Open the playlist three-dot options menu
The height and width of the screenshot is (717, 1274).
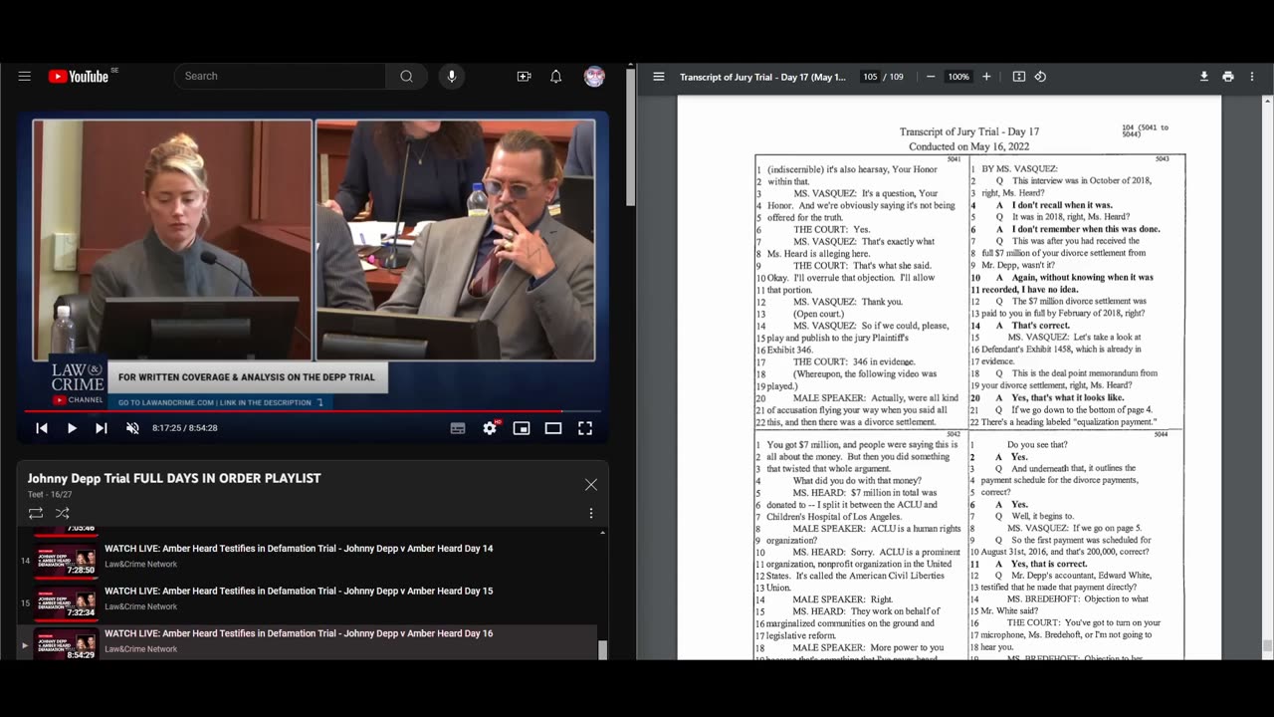591,513
